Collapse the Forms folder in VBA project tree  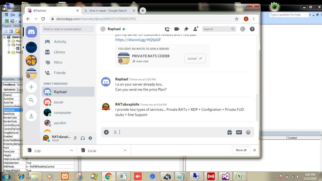(x=9, y=45)
